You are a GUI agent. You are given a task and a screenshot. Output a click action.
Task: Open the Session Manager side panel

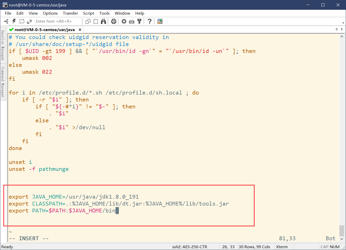coord(3,45)
